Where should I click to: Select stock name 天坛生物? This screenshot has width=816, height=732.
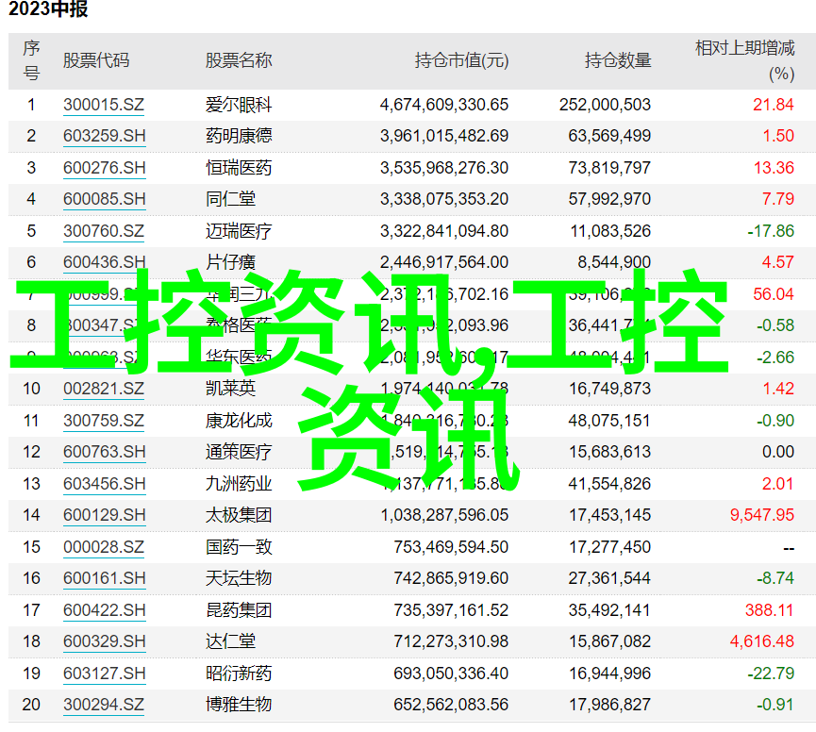[239, 578]
